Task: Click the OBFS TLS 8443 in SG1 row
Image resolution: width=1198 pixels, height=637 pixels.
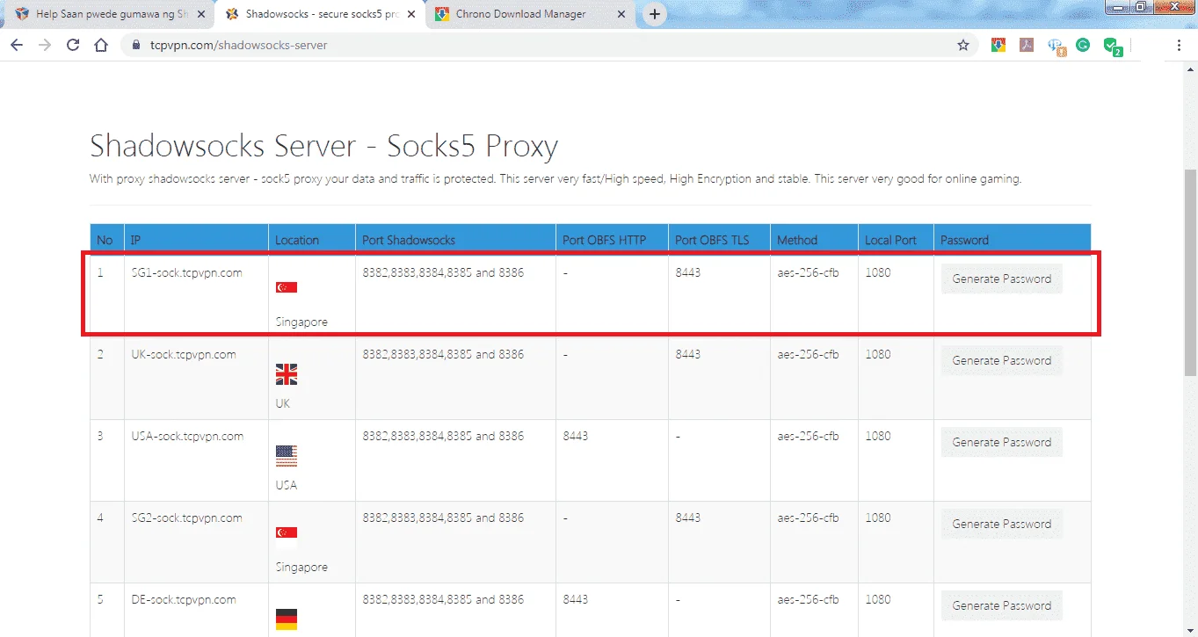Action: tap(687, 272)
